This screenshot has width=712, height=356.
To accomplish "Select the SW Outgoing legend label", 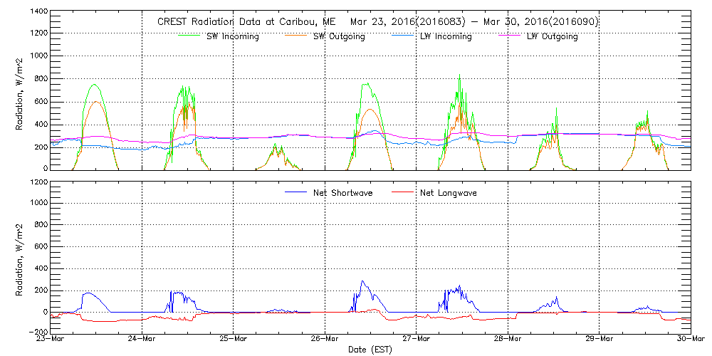I will click(339, 37).
